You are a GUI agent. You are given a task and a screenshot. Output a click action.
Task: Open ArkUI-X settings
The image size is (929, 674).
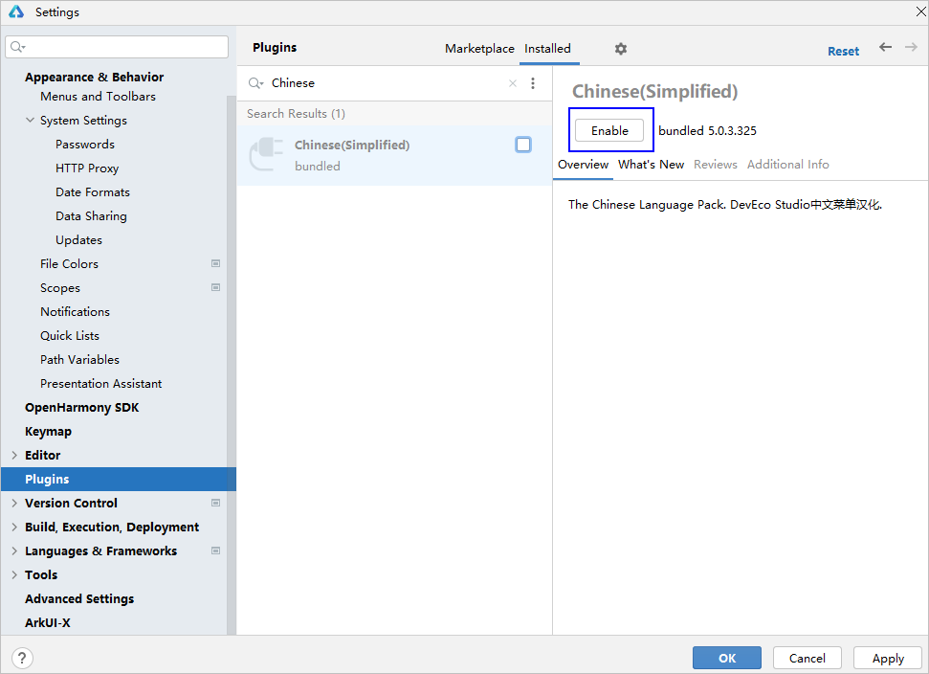click(48, 622)
